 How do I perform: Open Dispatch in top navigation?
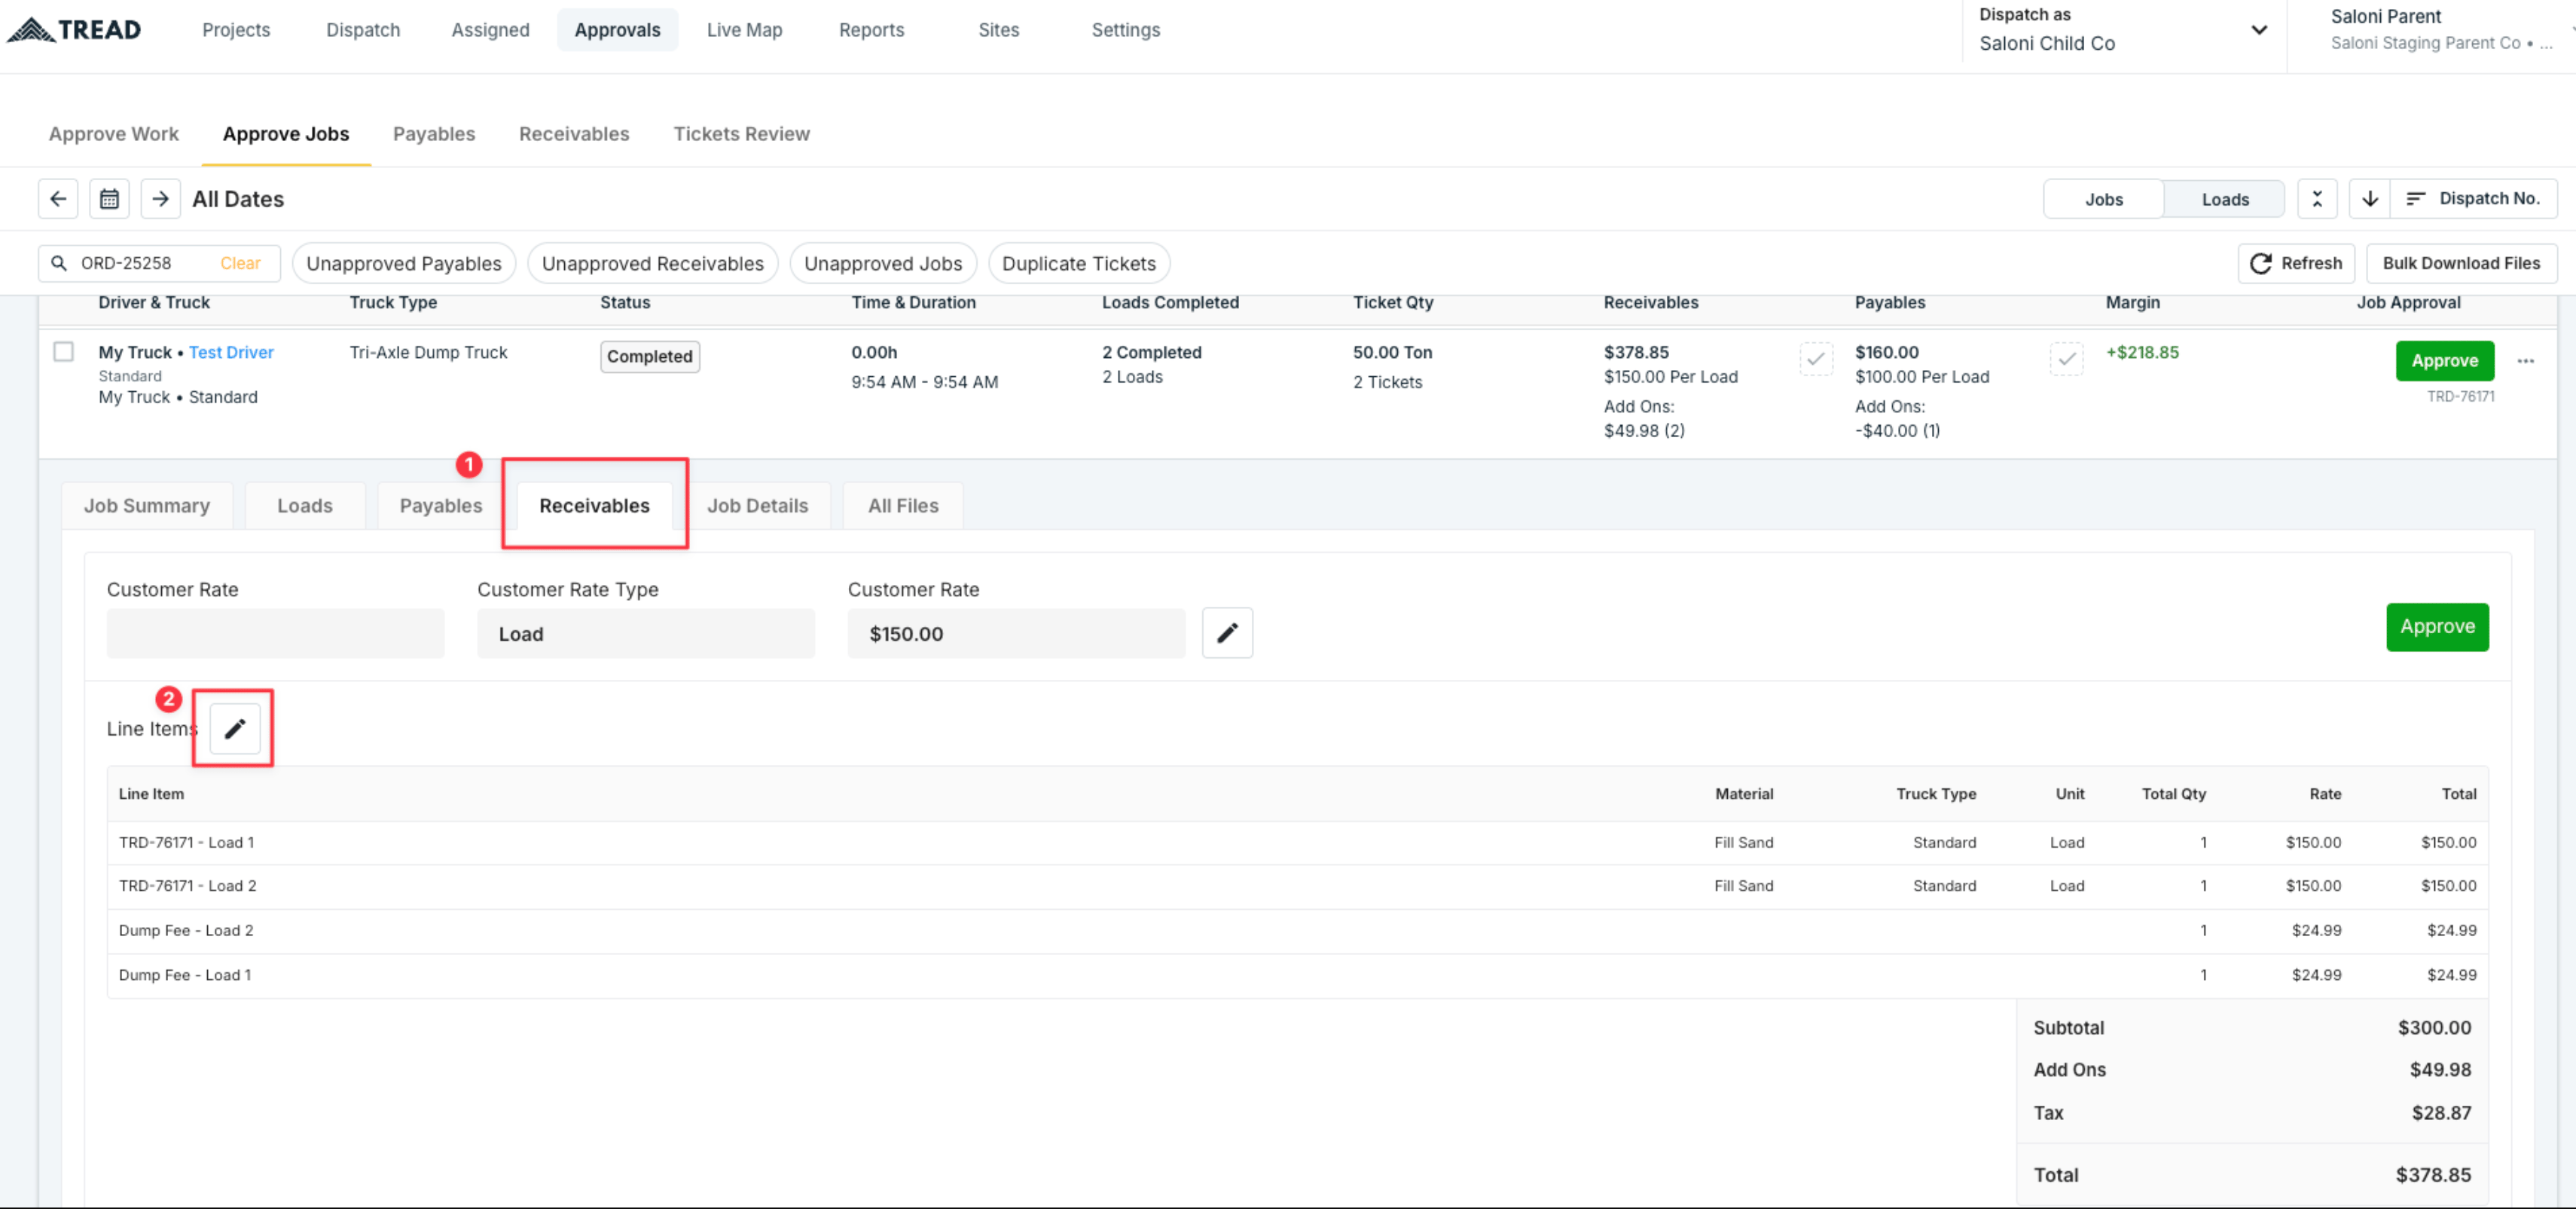point(363,30)
